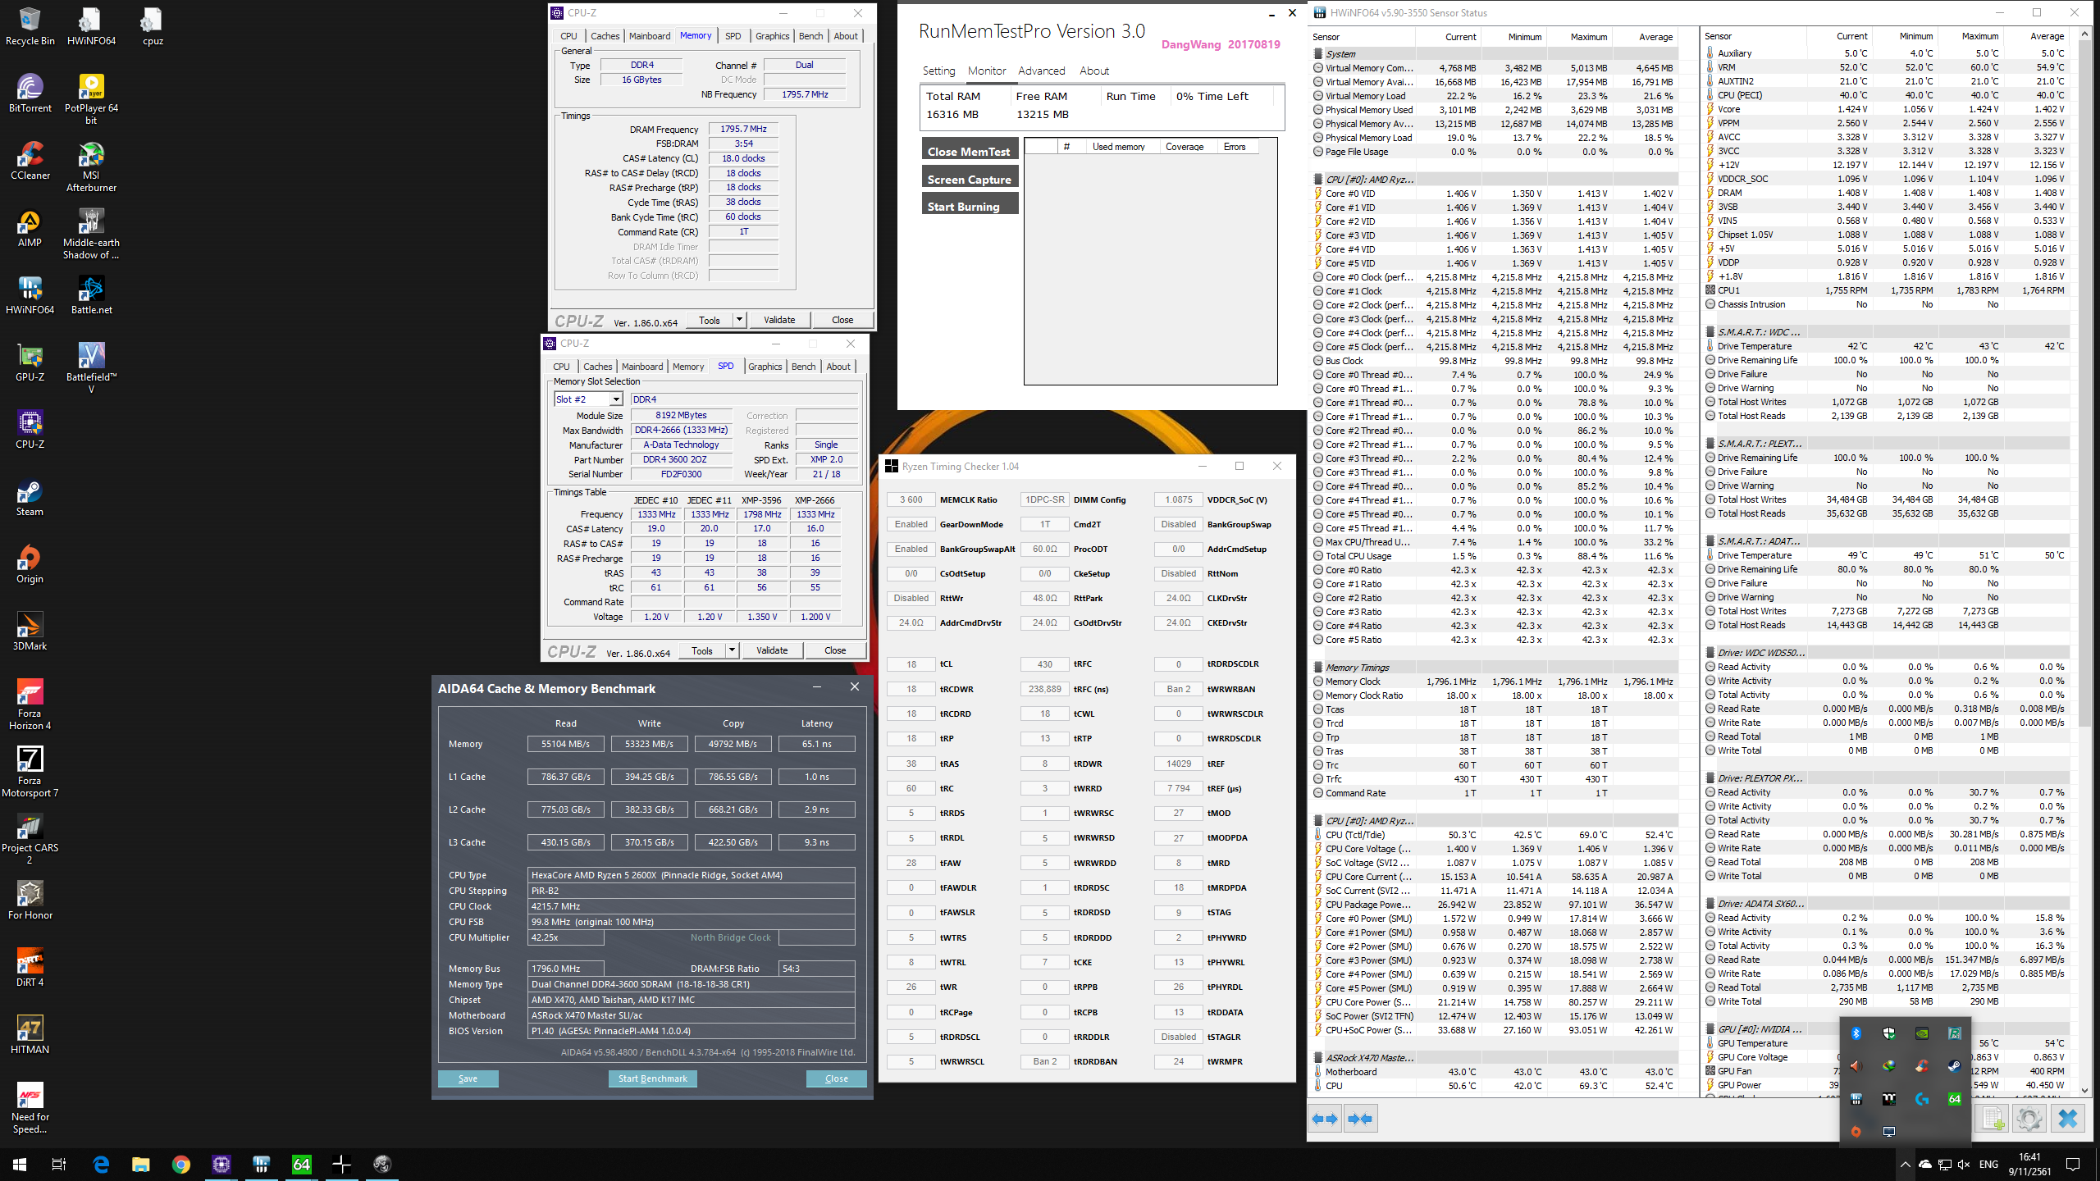The image size is (2100, 1181).
Task: Open Tools dropdown arrow in CPU-Z Memory window
Action: click(x=739, y=320)
